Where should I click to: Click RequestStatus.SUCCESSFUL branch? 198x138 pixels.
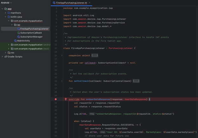[110, 125]
